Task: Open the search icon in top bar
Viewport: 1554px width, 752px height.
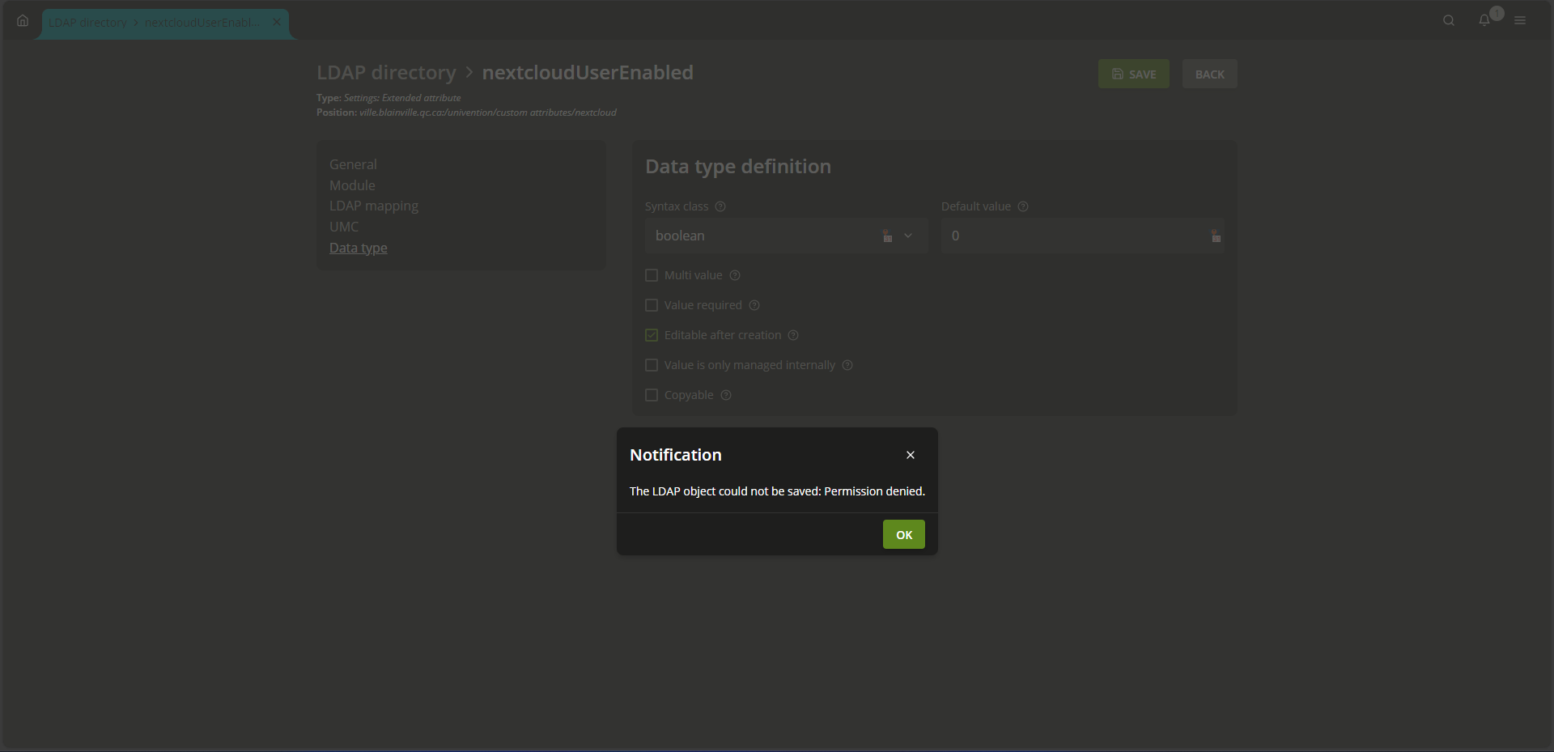Action: click(1449, 21)
